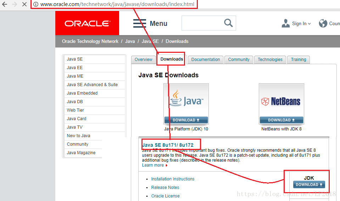Click the Java SE breadcrumb link

(x=150, y=41)
